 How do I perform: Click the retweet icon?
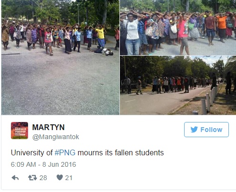[x=32, y=178]
